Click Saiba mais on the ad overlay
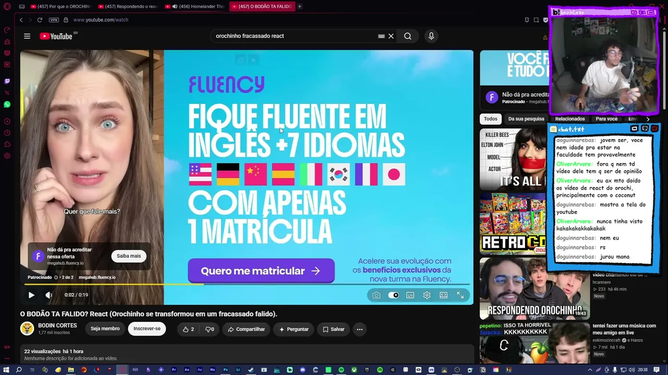Image resolution: width=668 pixels, height=375 pixels. 129,256
